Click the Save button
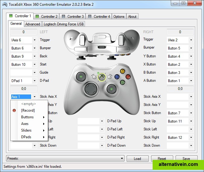The width and height of the screenshot is (204, 172). point(186,158)
